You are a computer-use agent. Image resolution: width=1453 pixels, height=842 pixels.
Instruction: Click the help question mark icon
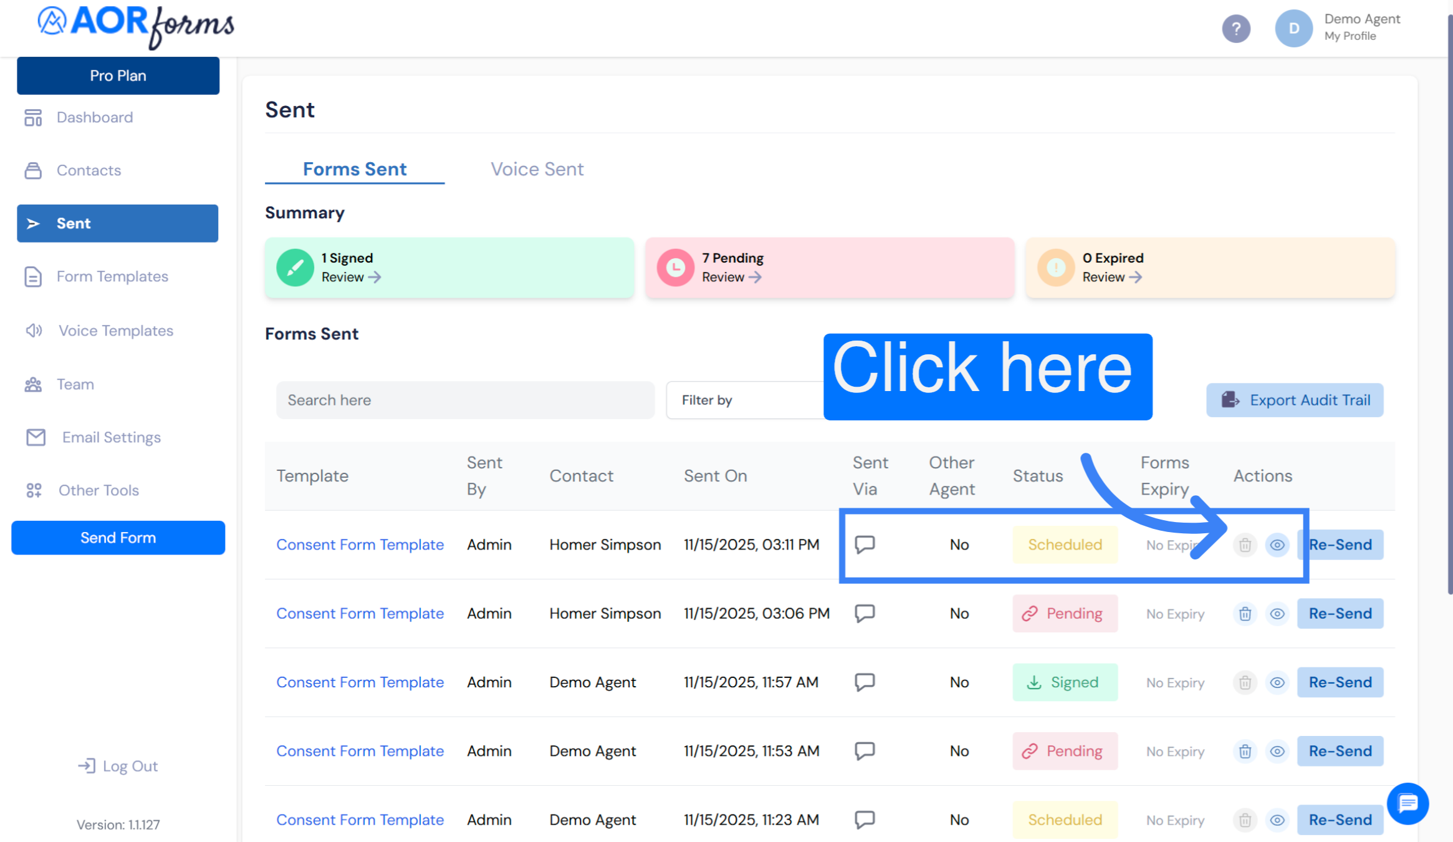point(1235,29)
